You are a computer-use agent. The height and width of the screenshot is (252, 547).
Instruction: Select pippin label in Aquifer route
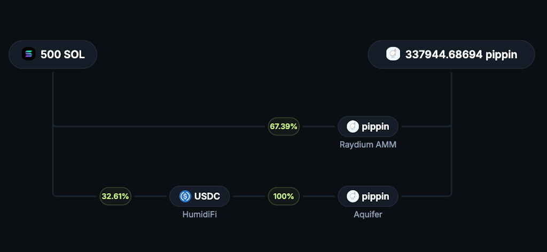tap(376, 196)
